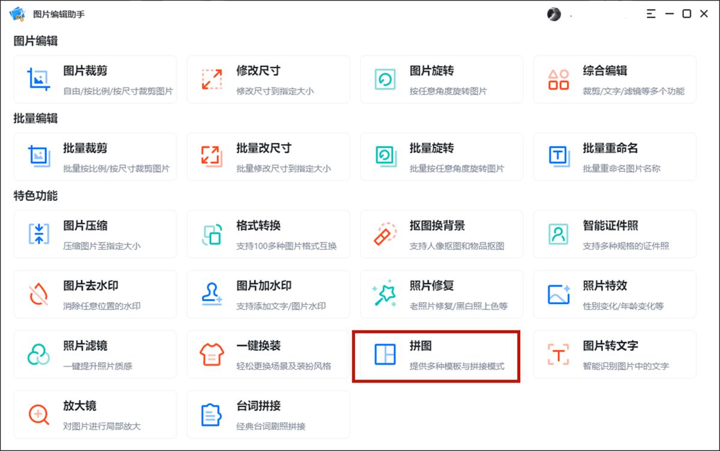Select the 修改尺寸 resize tool
720x451 pixels.
click(268, 79)
